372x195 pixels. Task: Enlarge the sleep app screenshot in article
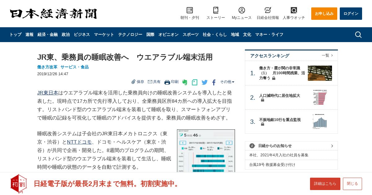tap(206, 151)
